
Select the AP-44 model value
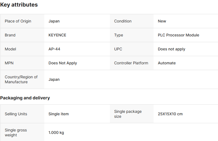click(x=54, y=49)
